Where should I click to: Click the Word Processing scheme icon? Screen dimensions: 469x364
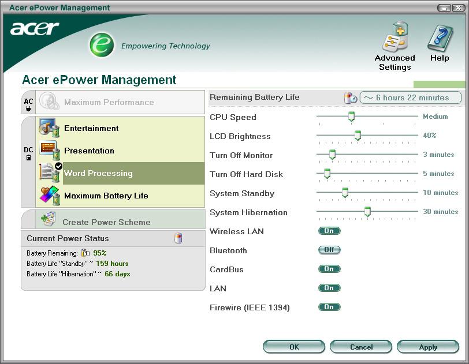(x=50, y=172)
